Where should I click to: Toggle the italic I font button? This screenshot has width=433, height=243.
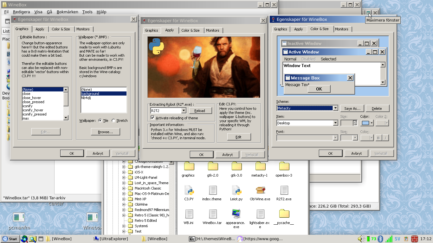[386, 138]
